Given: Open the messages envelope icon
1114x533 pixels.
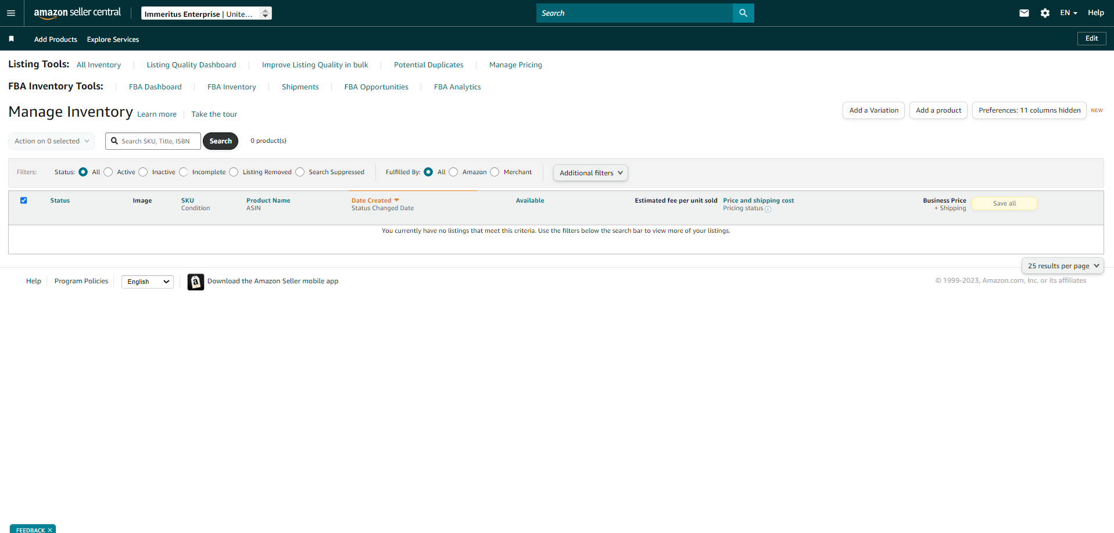Looking at the screenshot, I should pyautogui.click(x=1024, y=13).
